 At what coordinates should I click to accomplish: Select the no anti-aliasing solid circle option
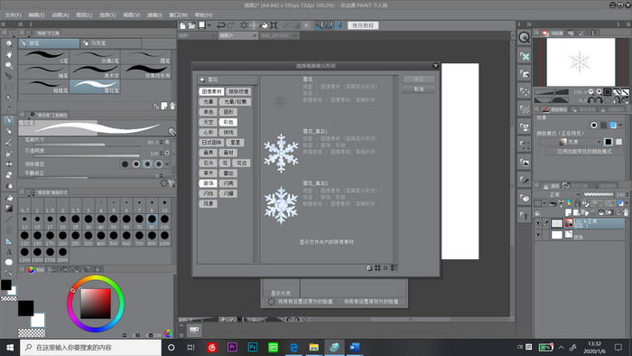point(125,164)
